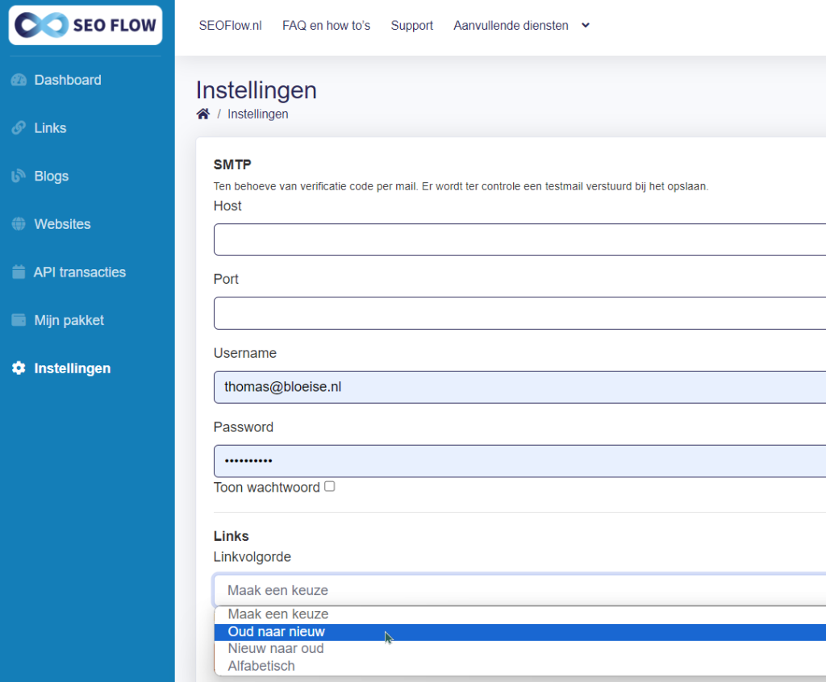Click the Dashboard gauge icon
Image resolution: width=826 pixels, height=682 pixels.
pyautogui.click(x=19, y=80)
